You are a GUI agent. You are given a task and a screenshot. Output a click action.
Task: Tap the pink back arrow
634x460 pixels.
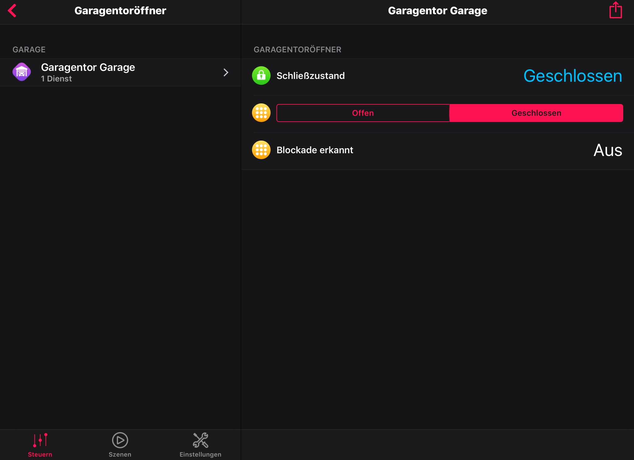[x=12, y=11]
